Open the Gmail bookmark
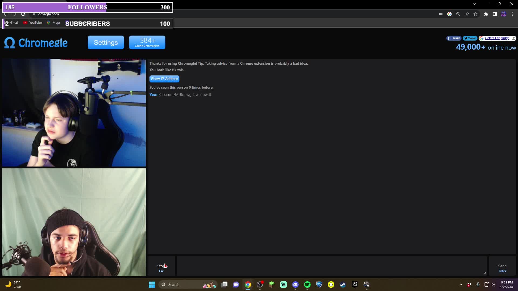This screenshot has height=291, width=518. point(12,23)
